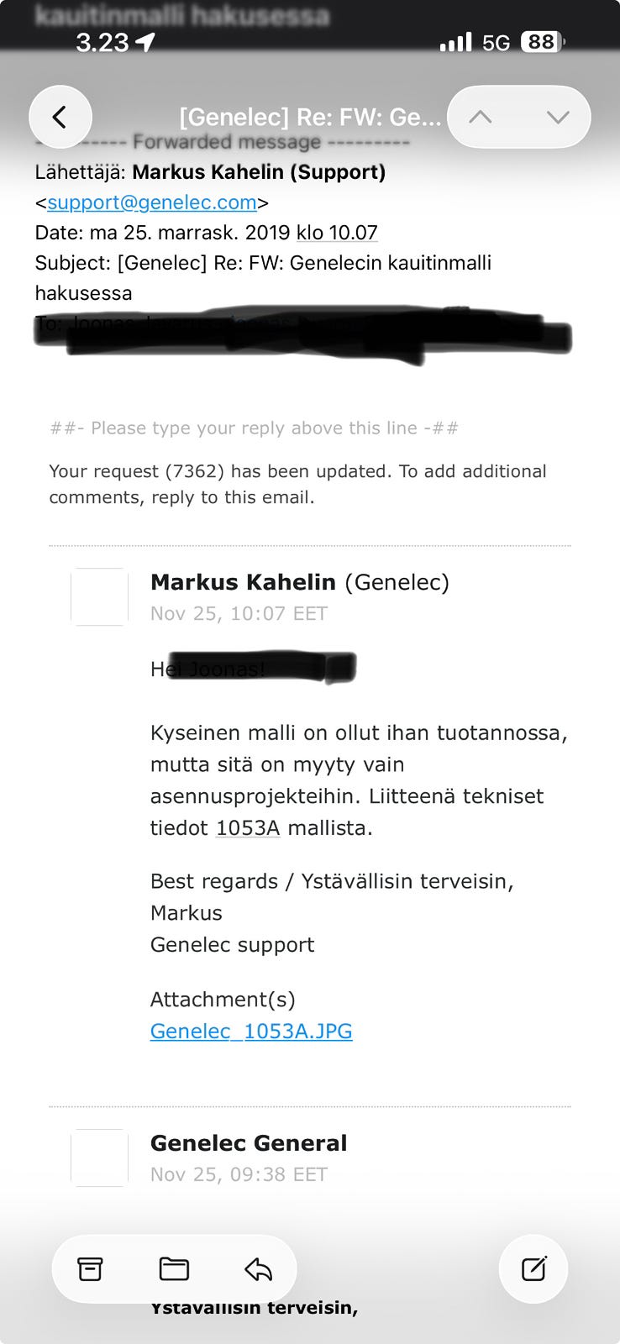Move message with the folder icon
620x1344 pixels.
[174, 1268]
